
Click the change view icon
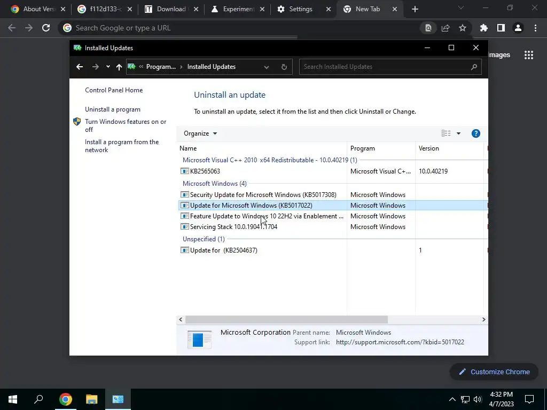(x=446, y=133)
